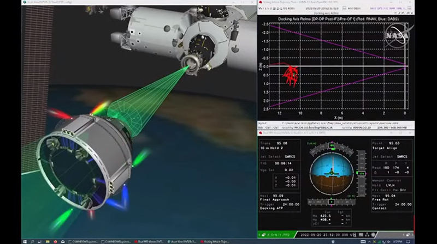Click TIG value 00:06:14
The image size is (437, 244).
pos(283,163)
